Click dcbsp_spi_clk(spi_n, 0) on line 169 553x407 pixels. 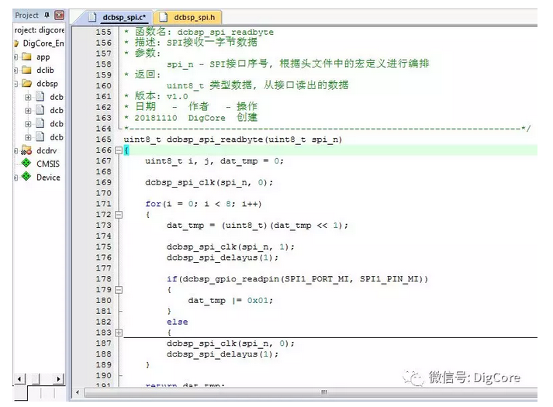[209, 182]
